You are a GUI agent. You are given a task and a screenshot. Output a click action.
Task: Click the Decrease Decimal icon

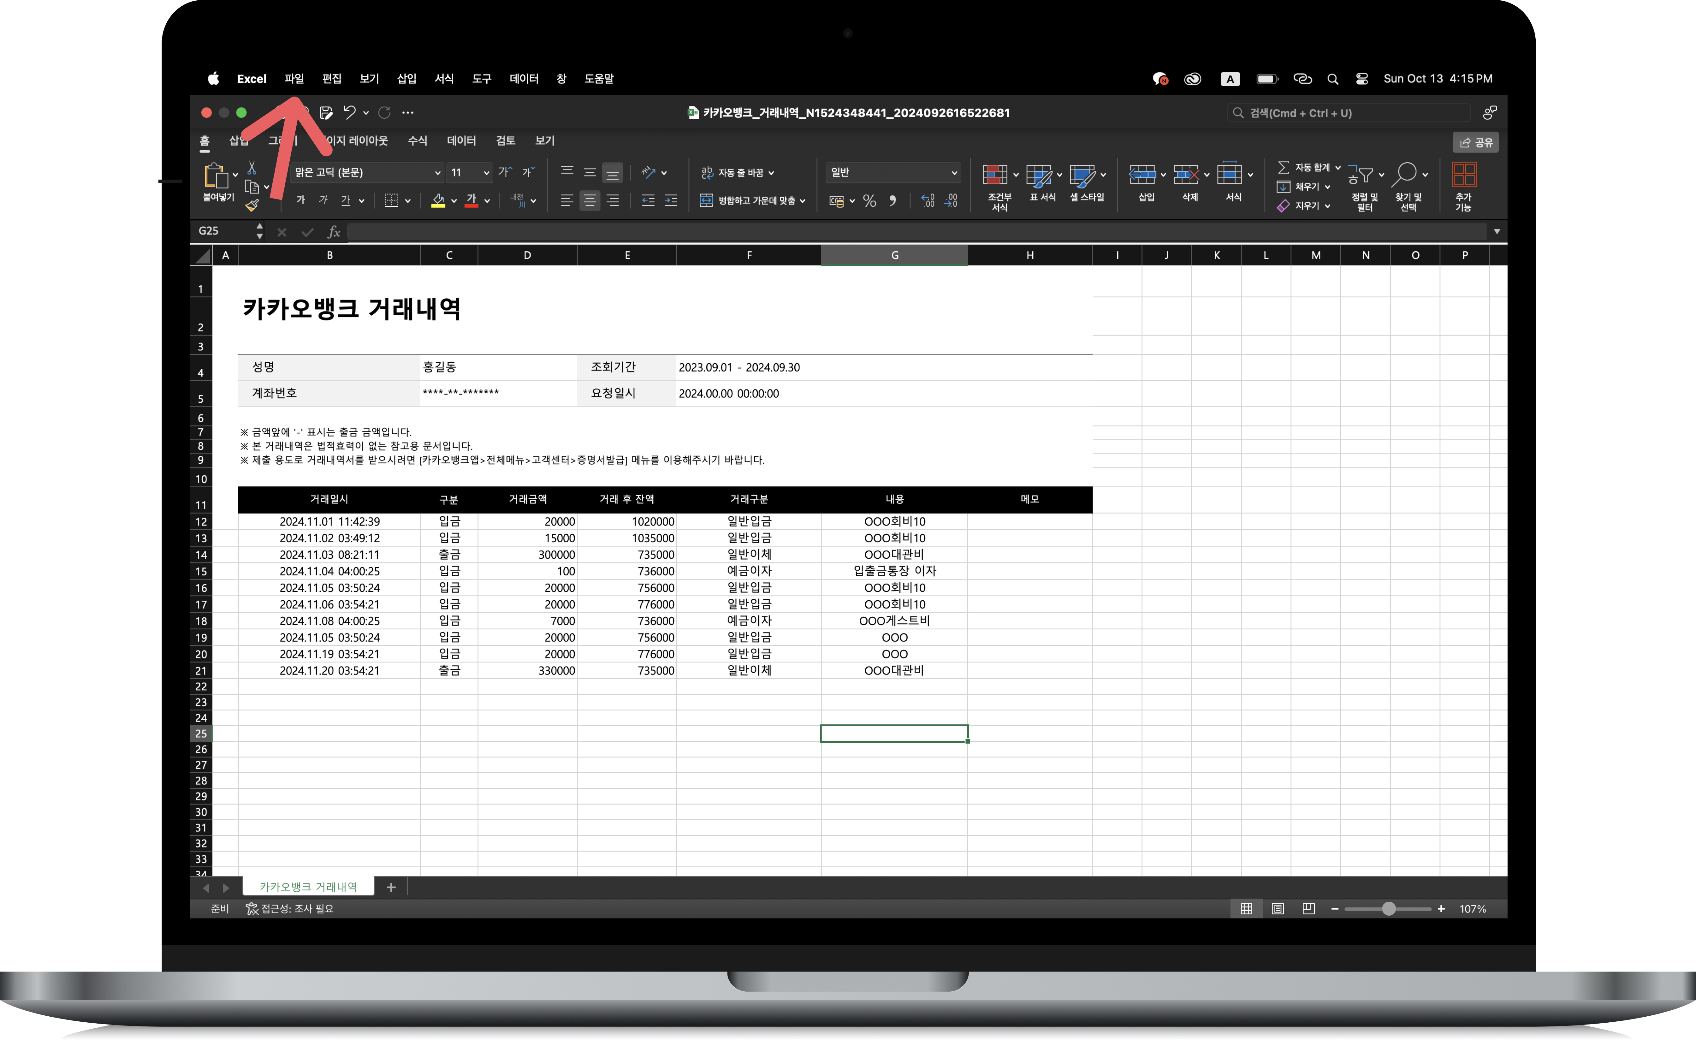point(951,200)
